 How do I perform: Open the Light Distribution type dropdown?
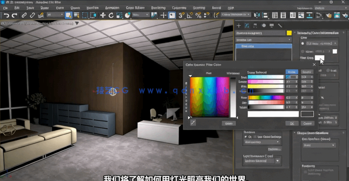262,161
